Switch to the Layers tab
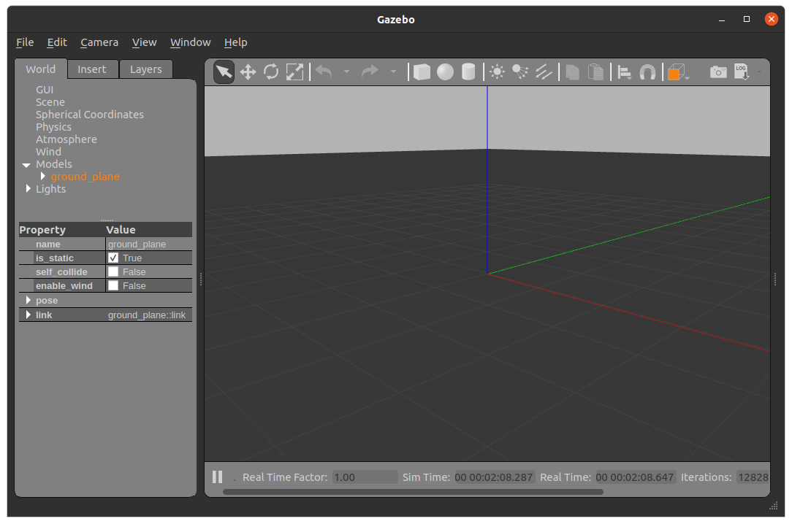Viewport: 792px width, 524px height. coord(146,69)
